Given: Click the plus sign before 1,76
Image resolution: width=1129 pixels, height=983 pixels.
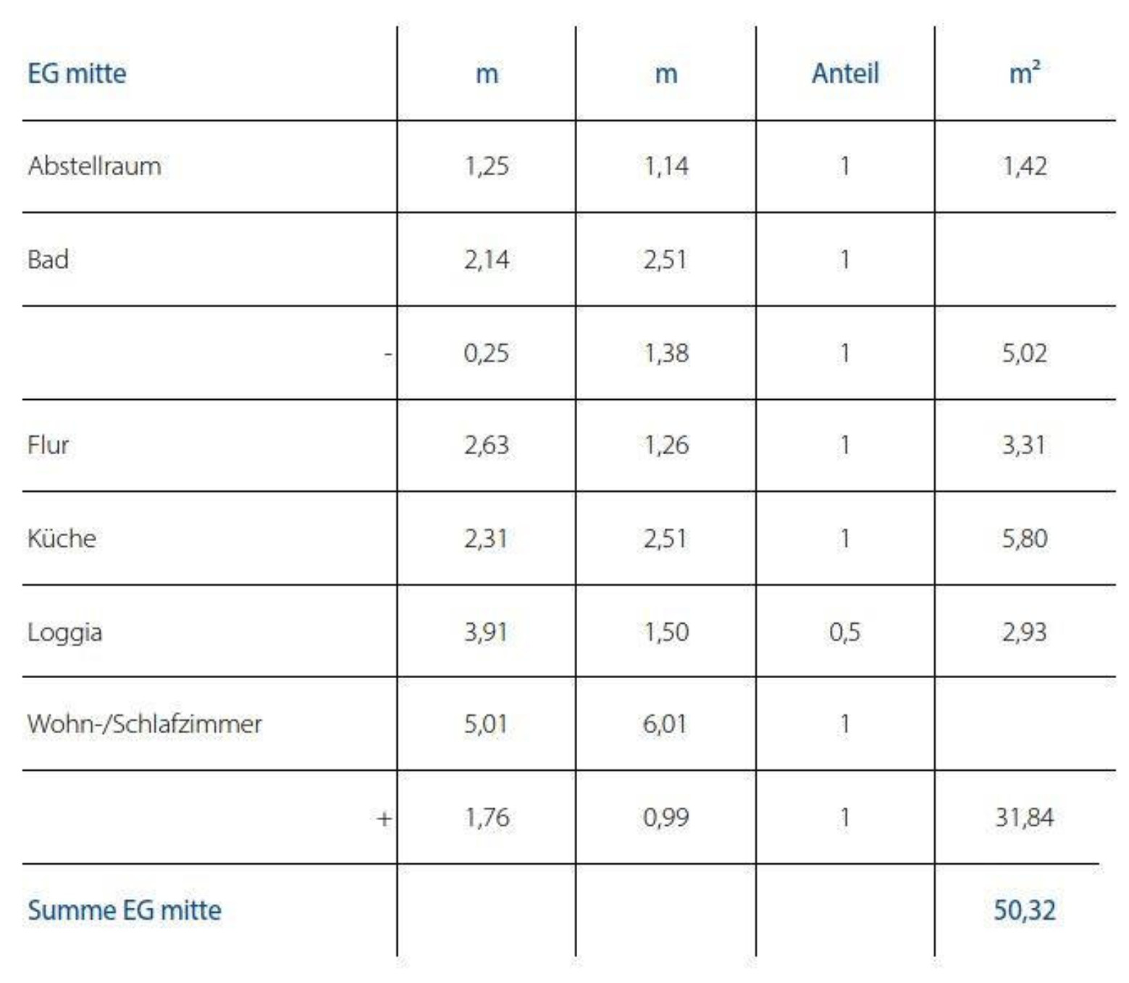Looking at the screenshot, I should click(x=384, y=819).
